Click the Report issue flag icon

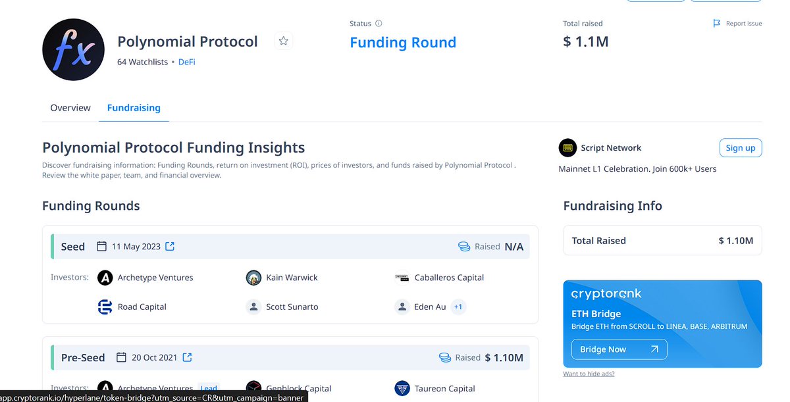[x=717, y=24]
